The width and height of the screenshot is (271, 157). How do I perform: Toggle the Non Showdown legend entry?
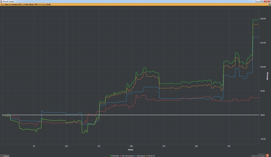(x=127, y=156)
